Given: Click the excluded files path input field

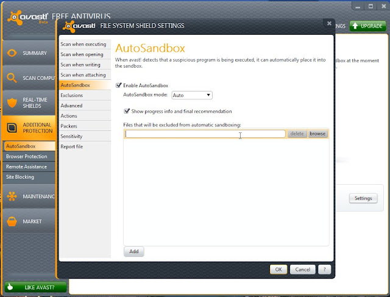Looking at the screenshot, I should click(205, 134).
